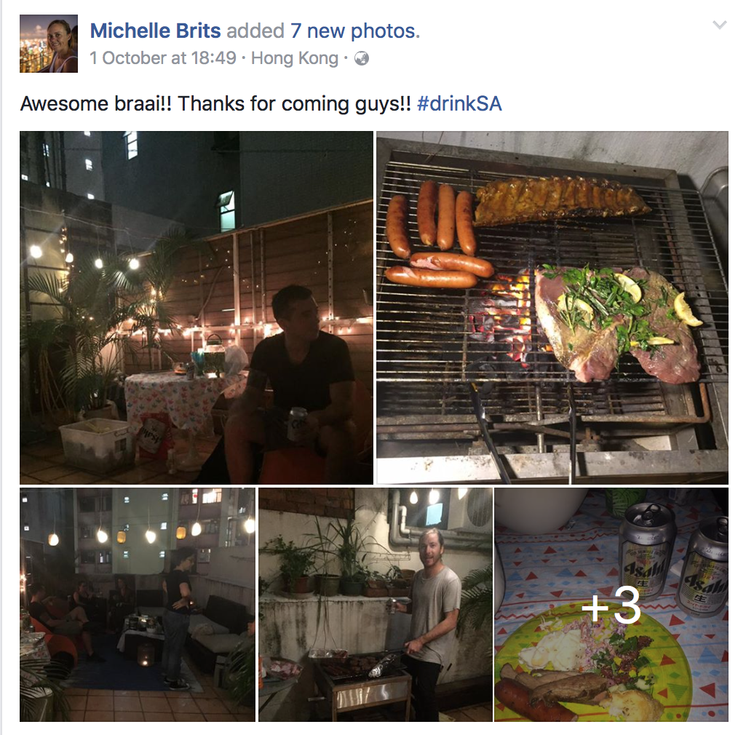The height and width of the screenshot is (735, 738).
Task: Open the 7 new photos link
Action: (x=355, y=31)
